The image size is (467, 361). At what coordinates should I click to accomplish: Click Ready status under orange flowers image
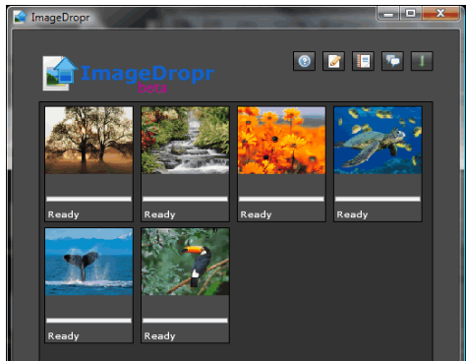tap(257, 214)
